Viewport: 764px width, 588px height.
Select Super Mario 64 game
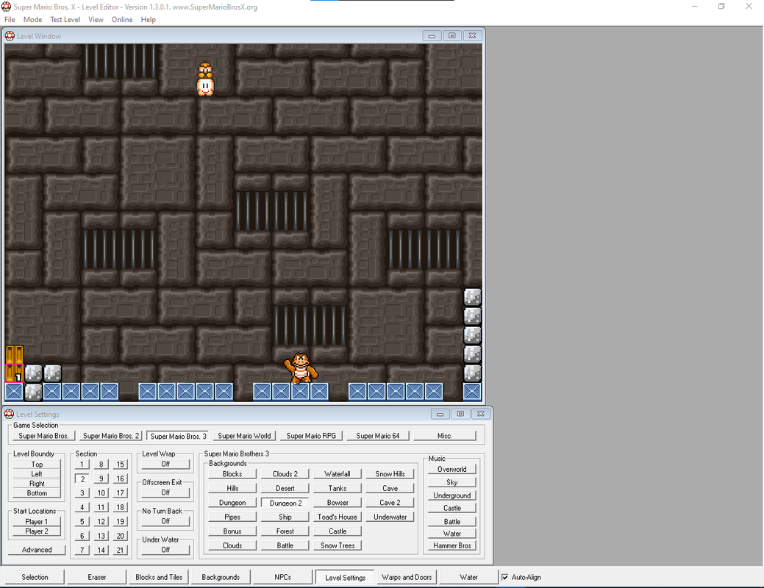click(378, 436)
